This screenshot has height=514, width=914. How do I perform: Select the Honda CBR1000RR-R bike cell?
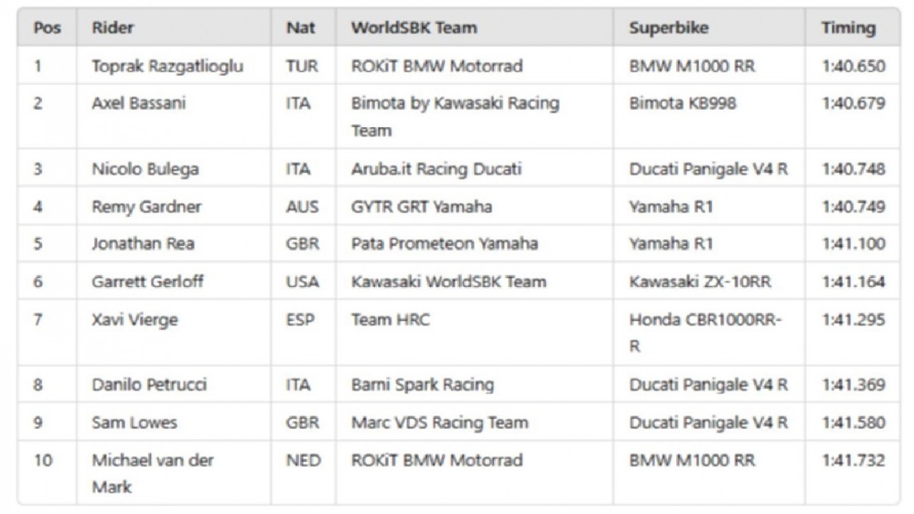[x=705, y=333]
